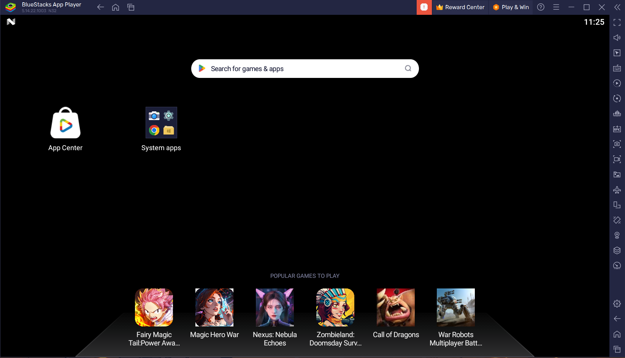Open game controls keyboard icon in sidebar

tap(617, 68)
